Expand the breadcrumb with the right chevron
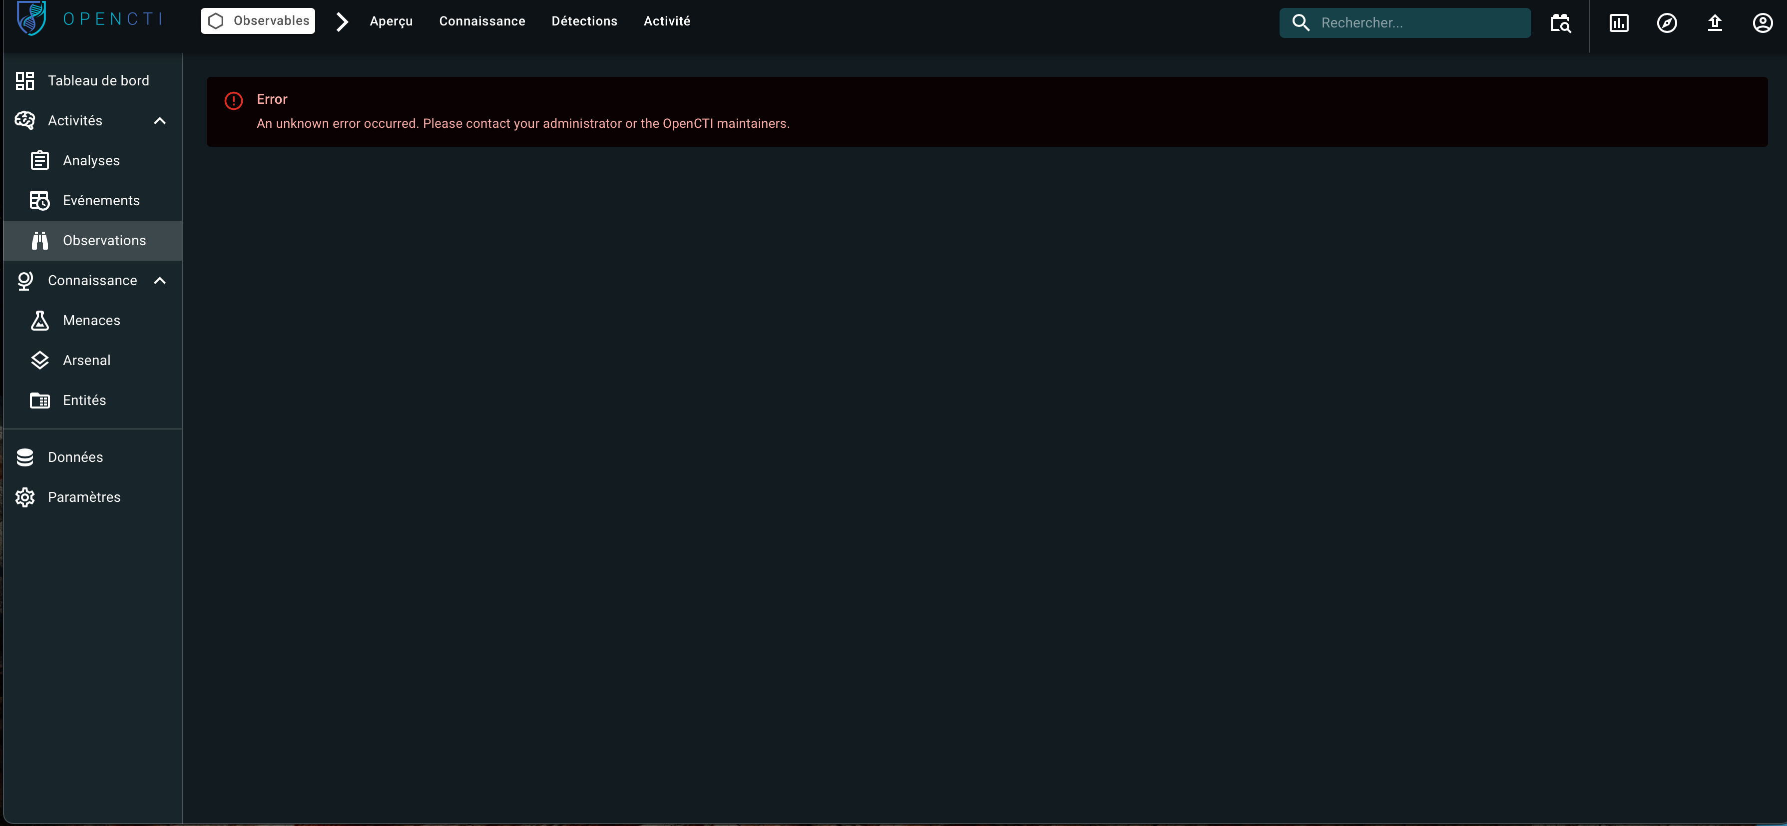Viewport: 1787px width, 826px height. [341, 21]
